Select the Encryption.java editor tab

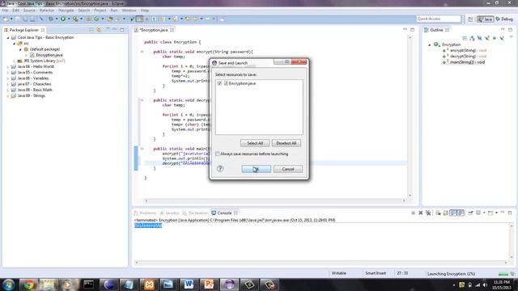pyautogui.click(x=154, y=30)
